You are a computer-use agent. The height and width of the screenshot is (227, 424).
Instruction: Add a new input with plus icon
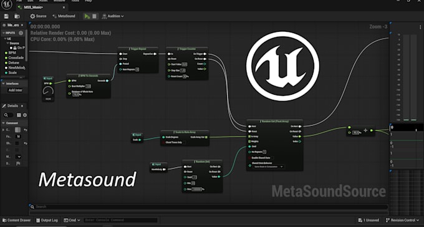(21, 33)
